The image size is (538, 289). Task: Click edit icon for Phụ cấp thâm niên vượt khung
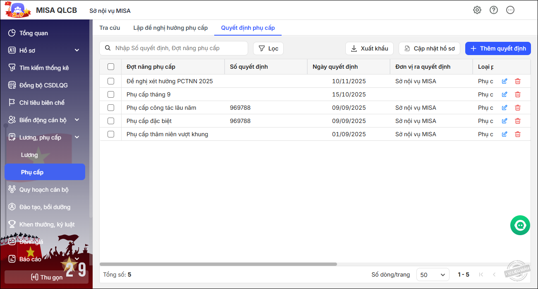coord(505,134)
